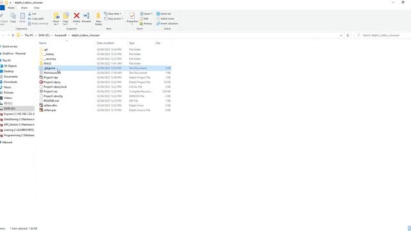Click Select all in ribbon

pyautogui.click(x=164, y=13)
